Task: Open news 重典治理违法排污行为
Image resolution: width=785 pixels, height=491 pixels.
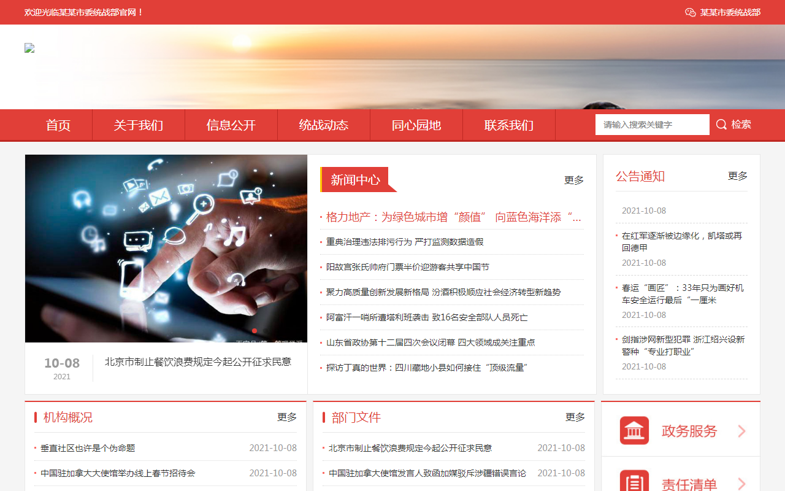Action: pyautogui.click(x=405, y=242)
